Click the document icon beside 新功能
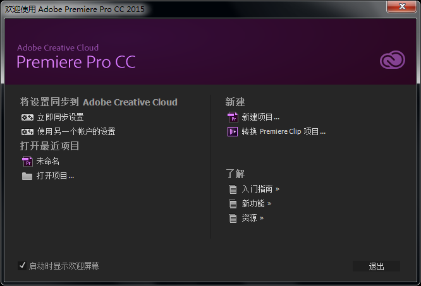 click(233, 204)
